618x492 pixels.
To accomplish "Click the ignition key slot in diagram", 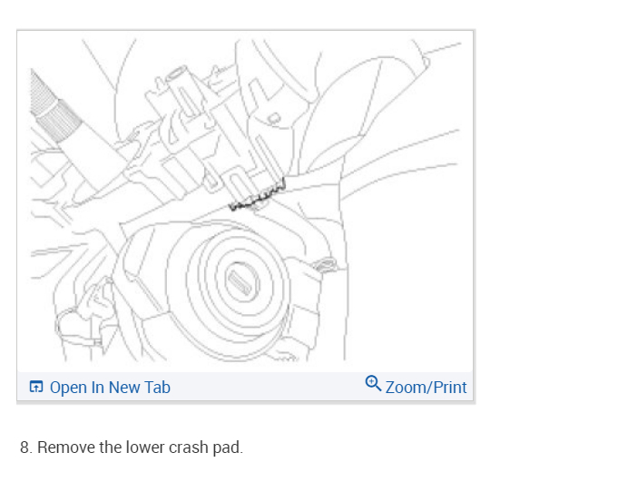I will 240,282.
